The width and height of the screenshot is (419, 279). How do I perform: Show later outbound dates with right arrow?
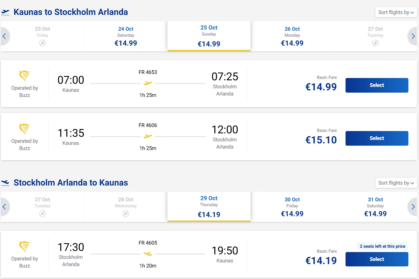point(413,36)
